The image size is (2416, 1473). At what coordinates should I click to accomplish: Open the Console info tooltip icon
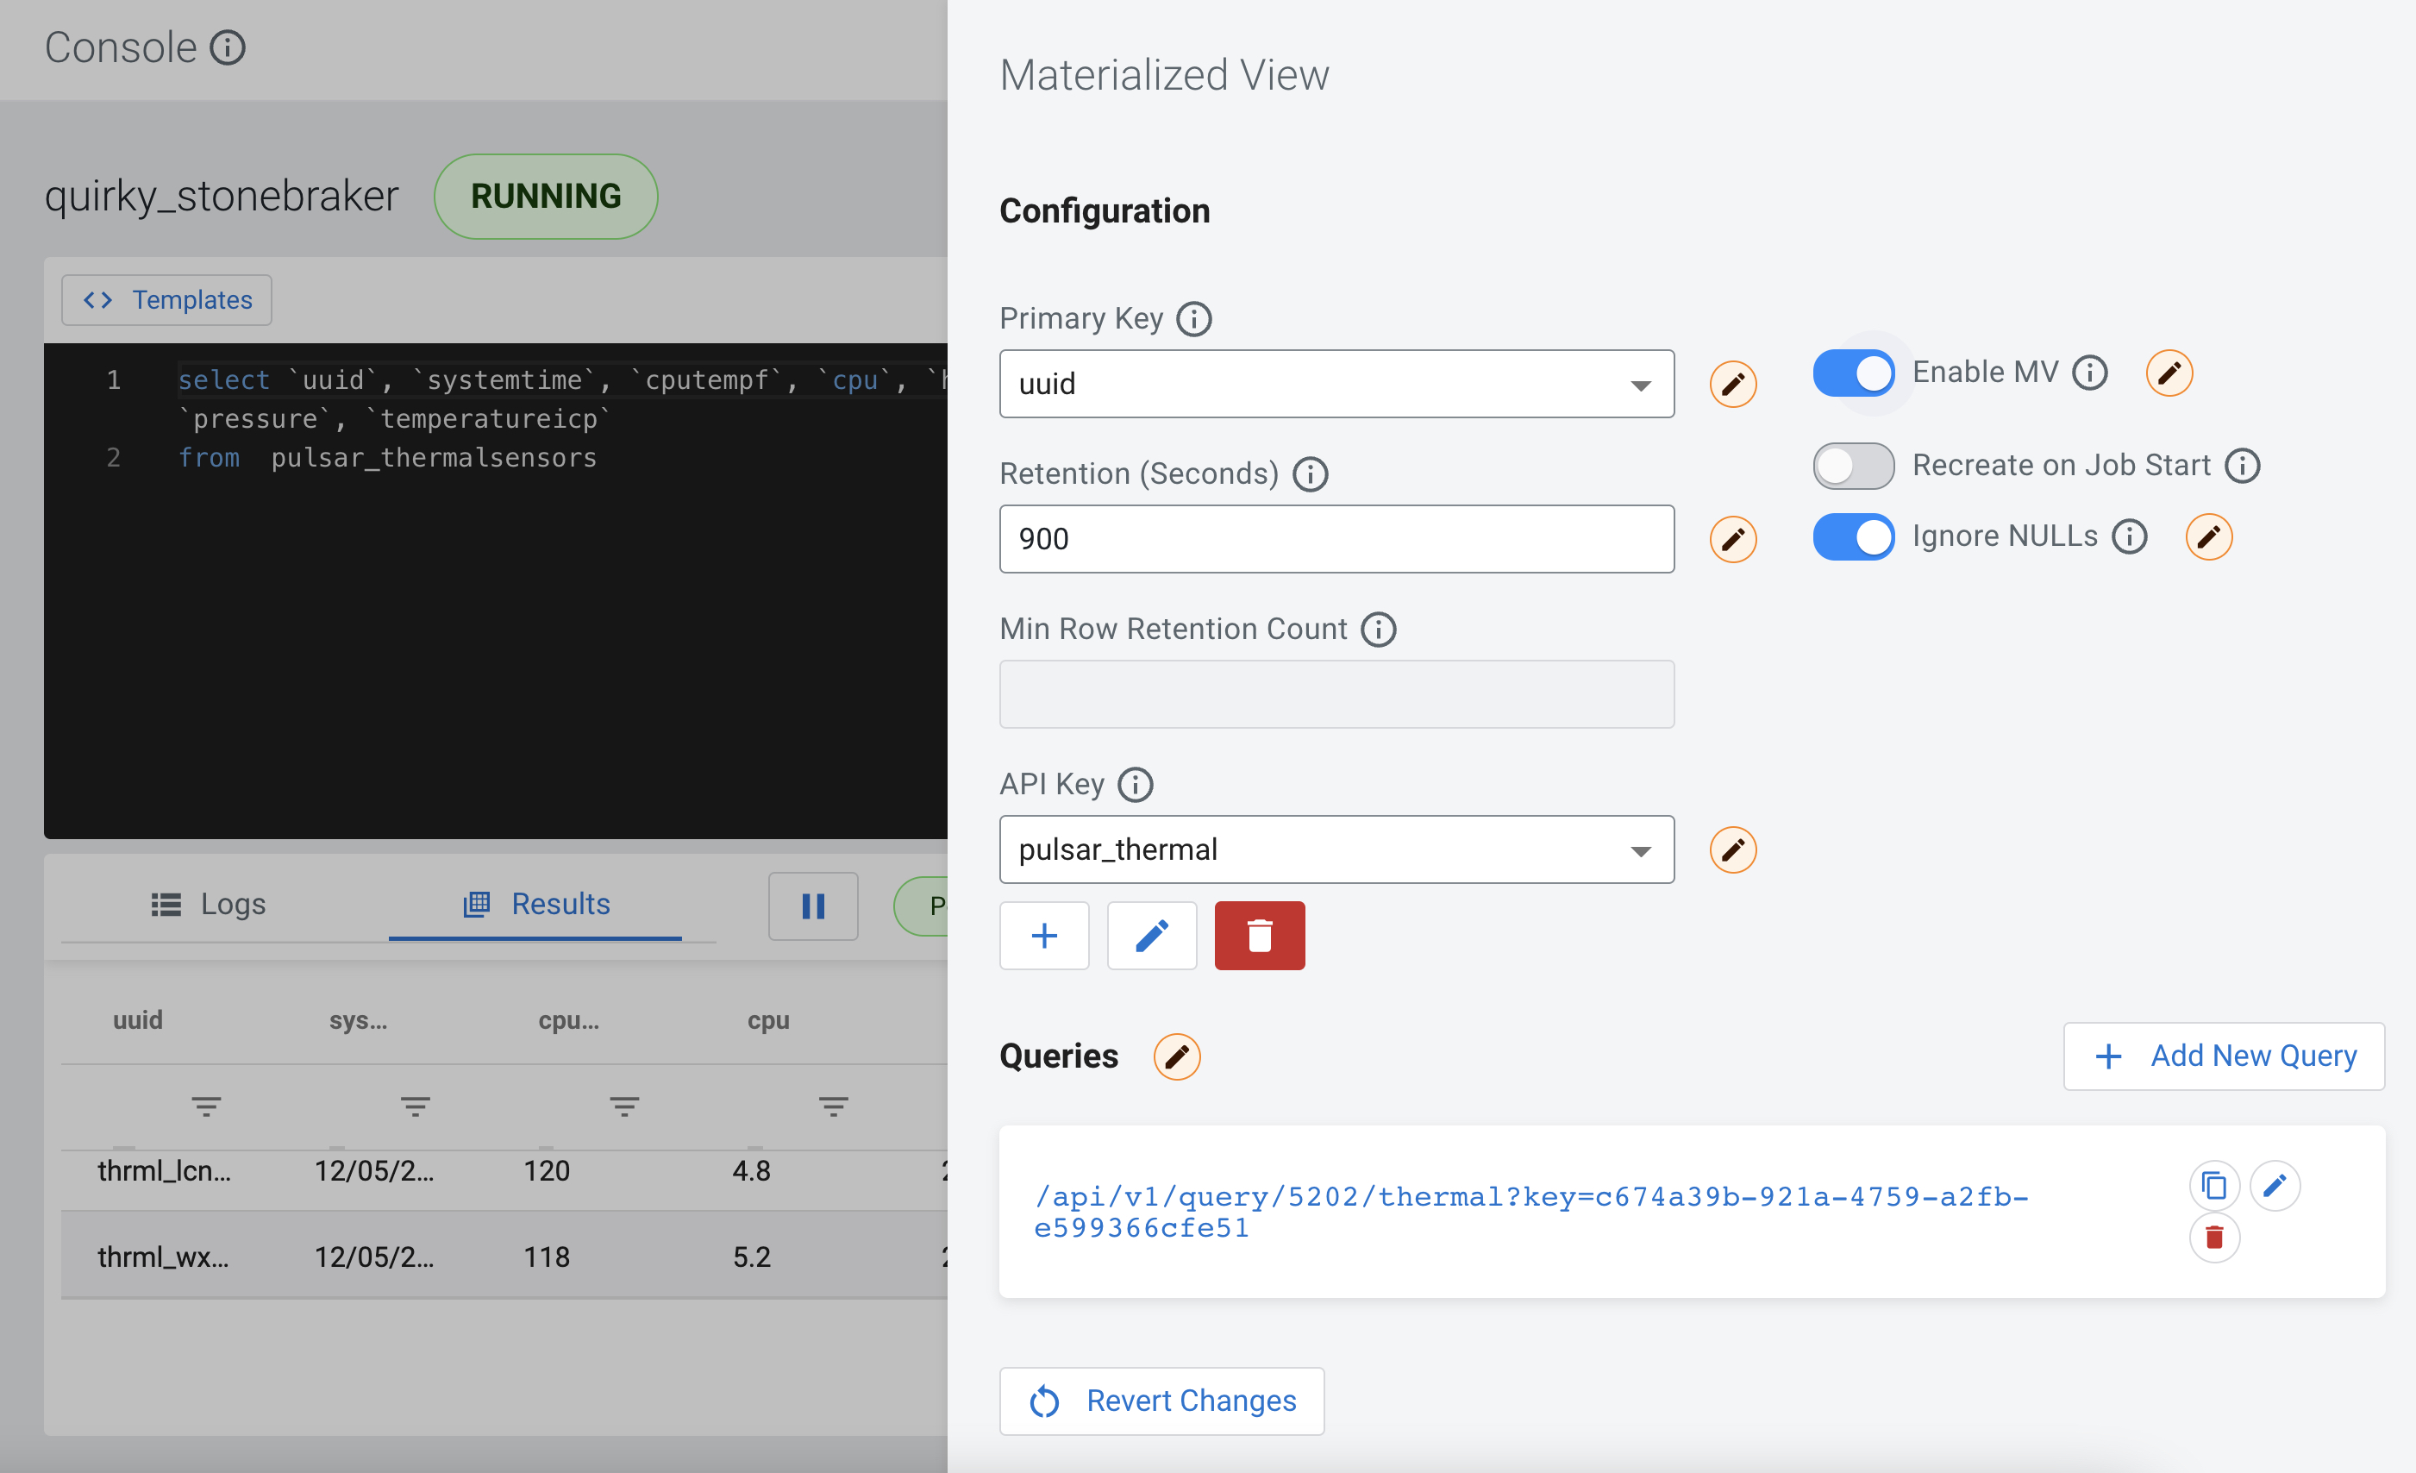tap(228, 46)
